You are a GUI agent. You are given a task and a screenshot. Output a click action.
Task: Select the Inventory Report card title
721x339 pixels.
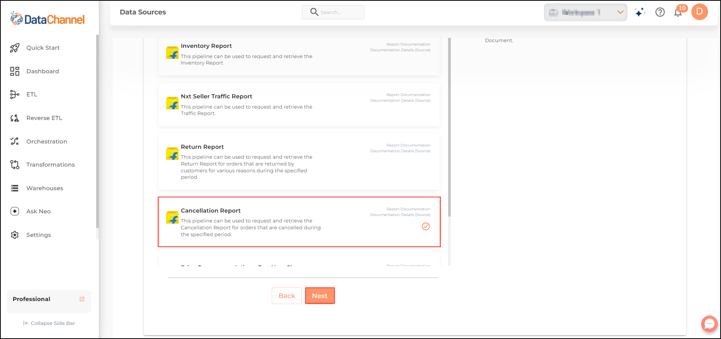pyautogui.click(x=206, y=46)
